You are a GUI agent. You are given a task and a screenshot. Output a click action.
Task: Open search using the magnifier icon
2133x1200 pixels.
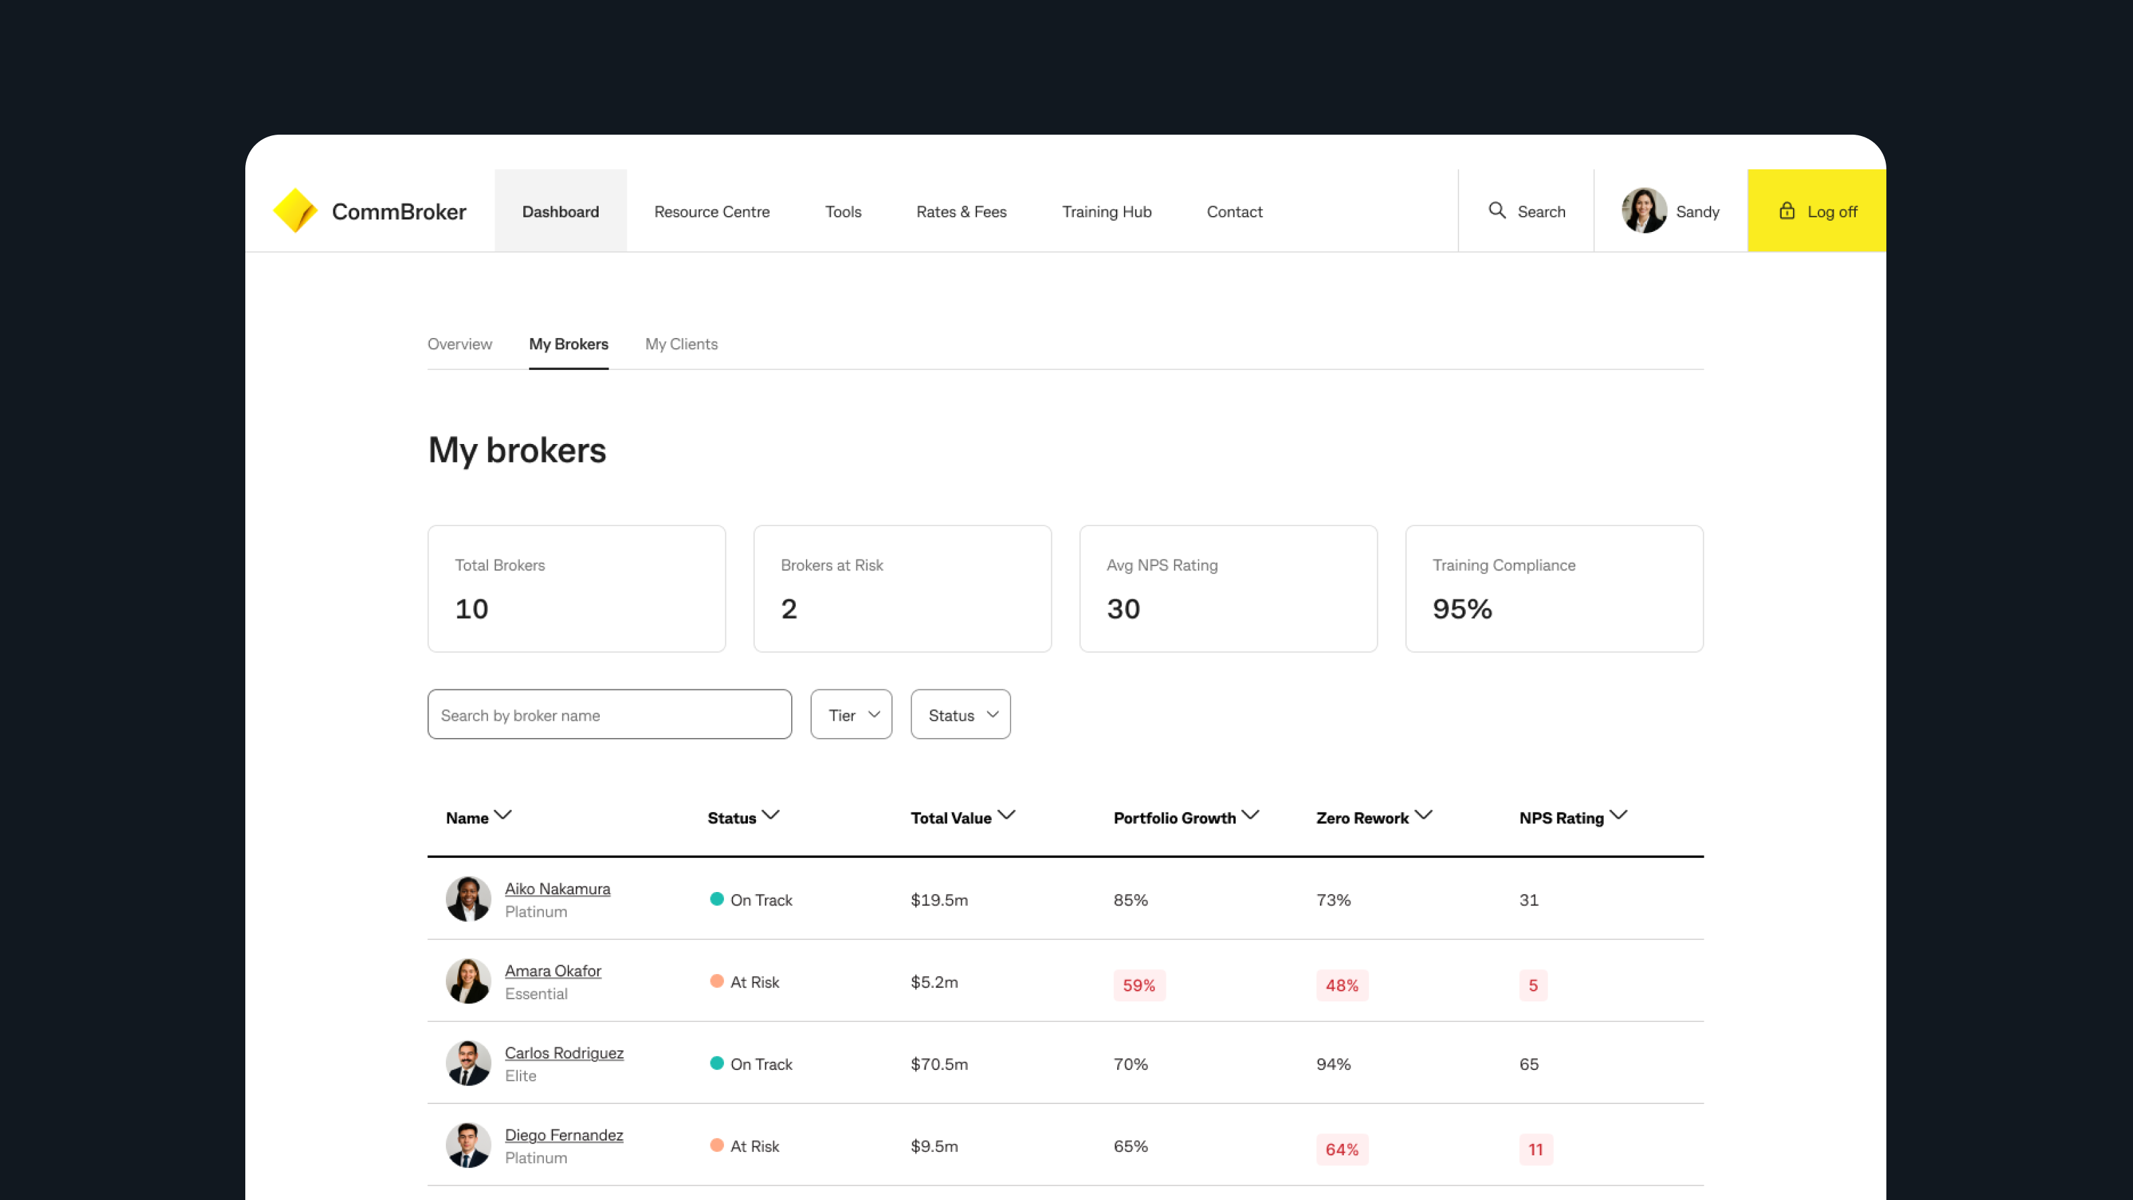point(1497,211)
